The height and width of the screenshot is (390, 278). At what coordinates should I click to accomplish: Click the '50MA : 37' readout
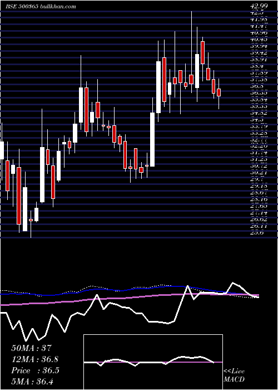click(x=32, y=348)
